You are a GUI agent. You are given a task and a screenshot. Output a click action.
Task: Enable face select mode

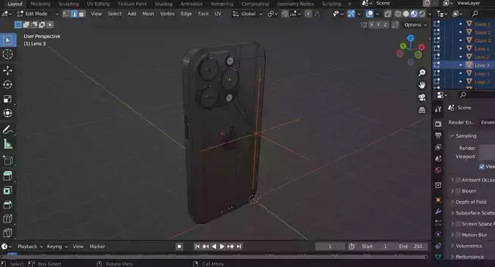point(82,14)
